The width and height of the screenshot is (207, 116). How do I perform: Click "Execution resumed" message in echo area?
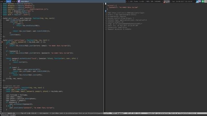coord(8,115)
